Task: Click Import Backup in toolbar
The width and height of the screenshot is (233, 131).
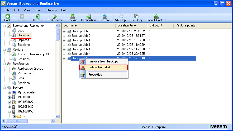Action: (156, 18)
